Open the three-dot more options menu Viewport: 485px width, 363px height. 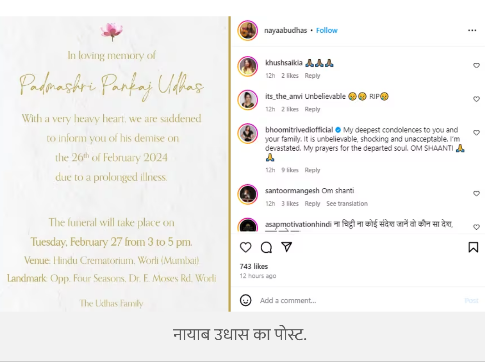pos(472,30)
